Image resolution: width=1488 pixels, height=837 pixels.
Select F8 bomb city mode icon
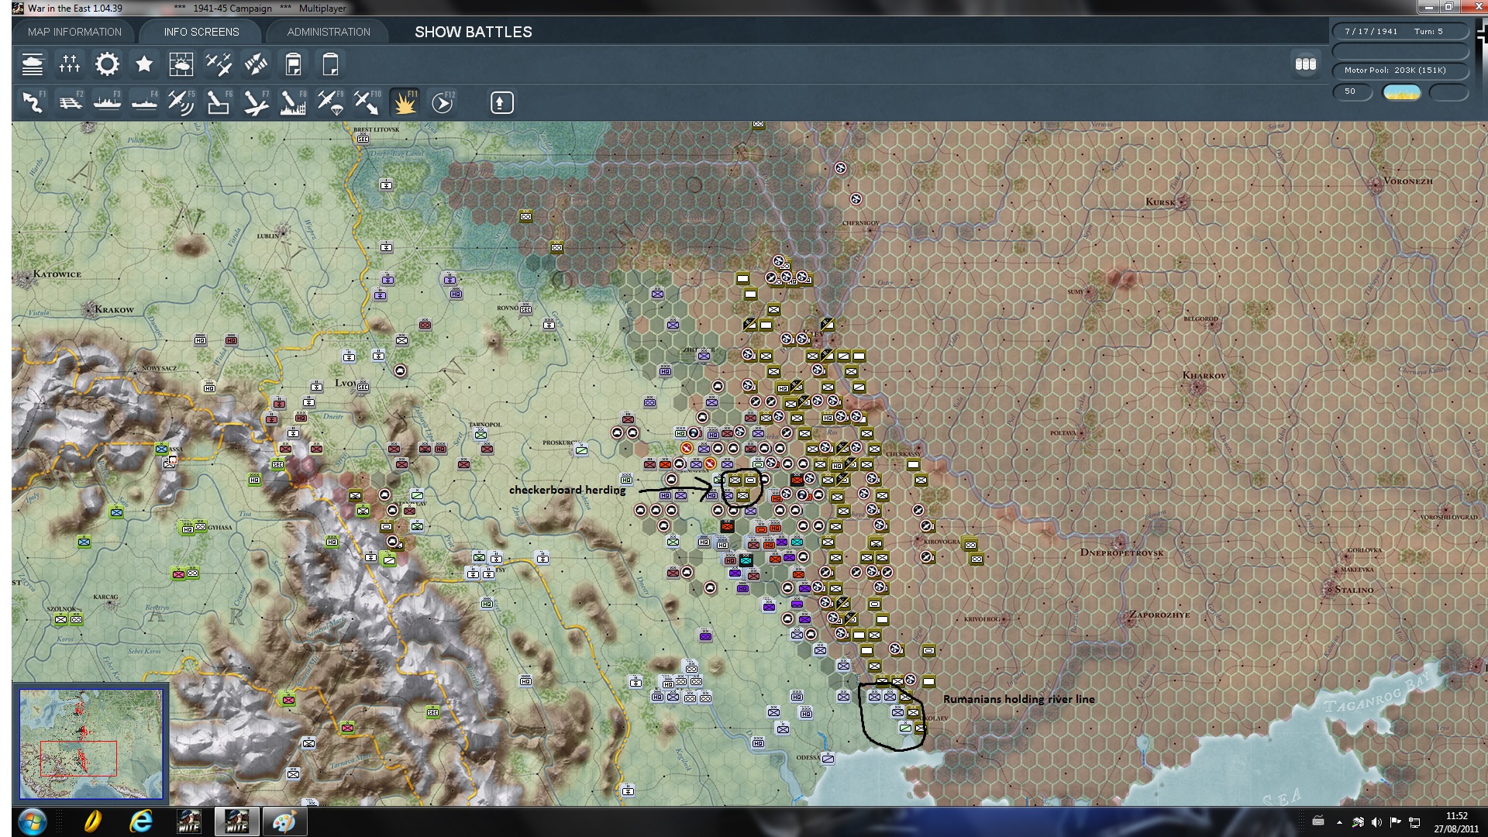pyautogui.click(x=293, y=102)
